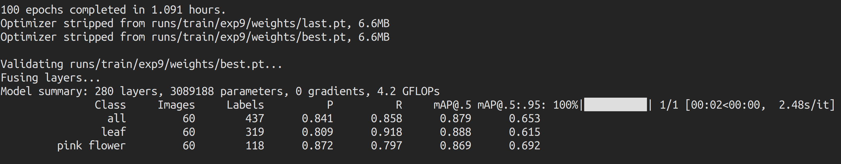841x164 pixels.
Task: Click the P column header
Action: tap(330, 105)
